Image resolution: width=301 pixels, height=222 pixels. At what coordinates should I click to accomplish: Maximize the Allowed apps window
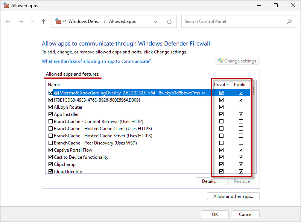[276, 5]
